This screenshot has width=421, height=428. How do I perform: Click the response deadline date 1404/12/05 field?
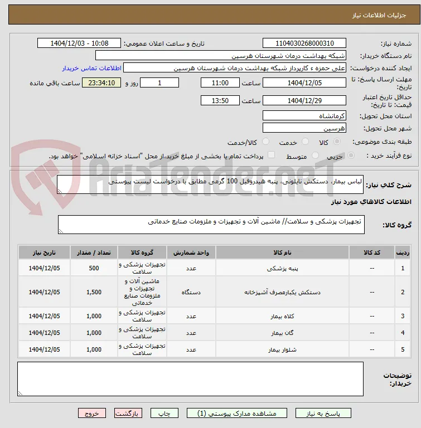(x=304, y=82)
